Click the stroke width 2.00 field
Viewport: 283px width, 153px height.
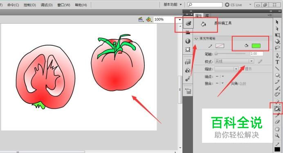coord(256,53)
